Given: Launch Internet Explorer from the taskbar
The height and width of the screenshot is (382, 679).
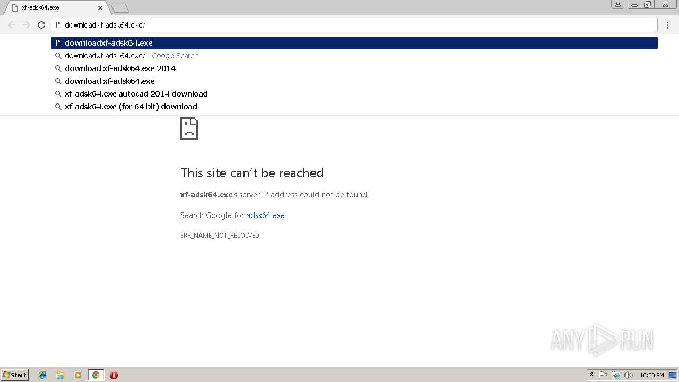Looking at the screenshot, I should point(42,375).
